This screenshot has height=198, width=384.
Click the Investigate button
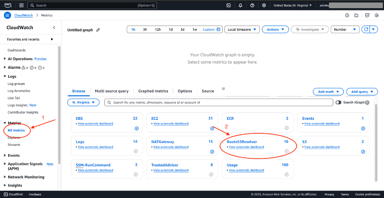(x=309, y=29)
